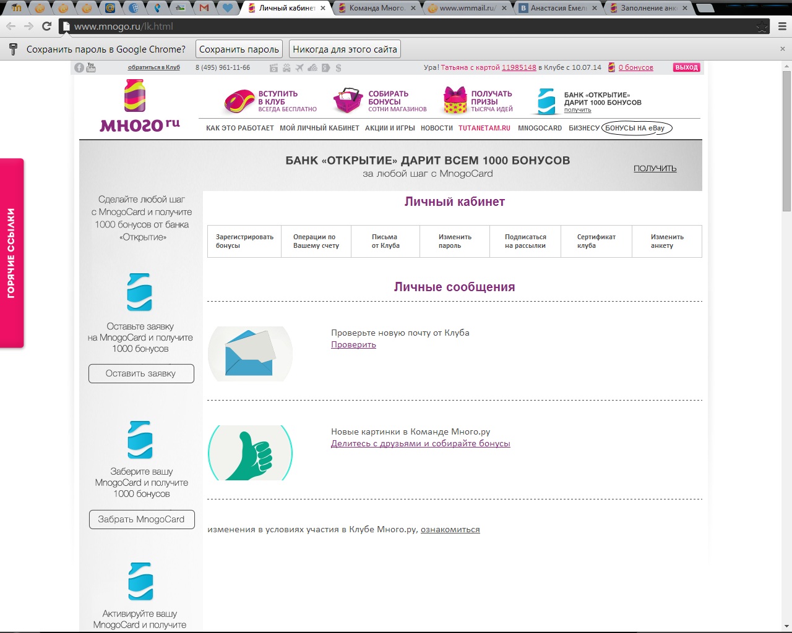Open НОВОСТИ menu item

click(x=437, y=128)
